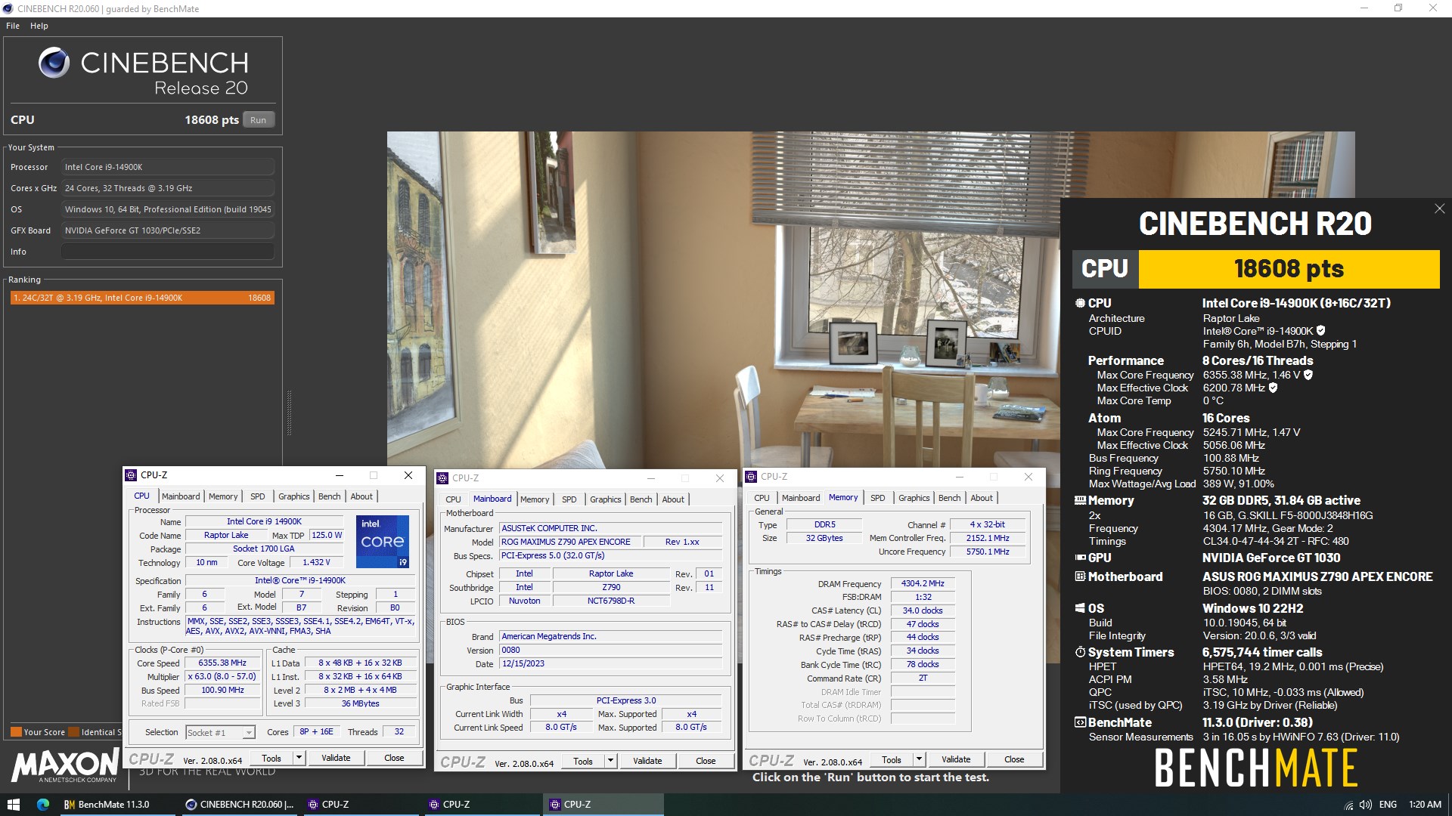Open the About tab in Memory CPU-Z window
Screen dimensions: 1452x816
982,498
